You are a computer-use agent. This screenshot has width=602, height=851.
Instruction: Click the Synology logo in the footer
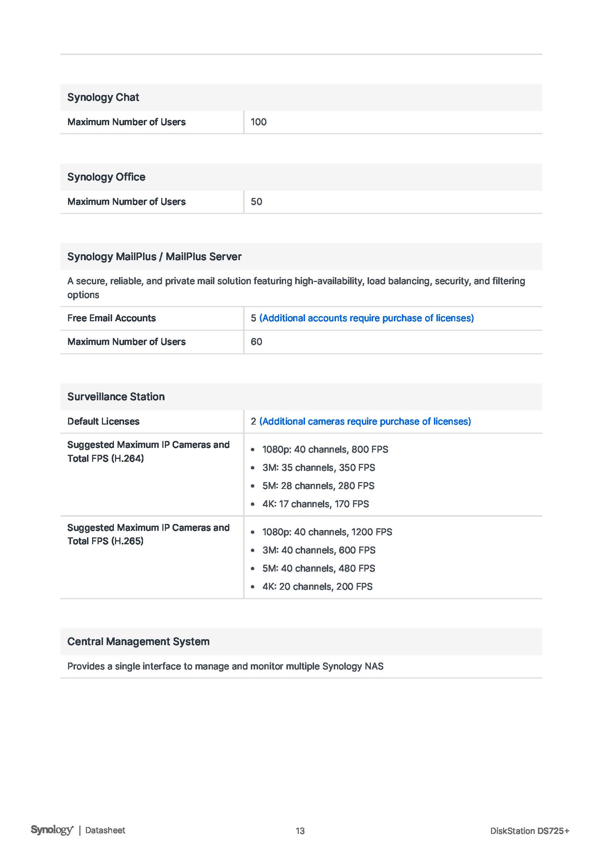coord(52,830)
